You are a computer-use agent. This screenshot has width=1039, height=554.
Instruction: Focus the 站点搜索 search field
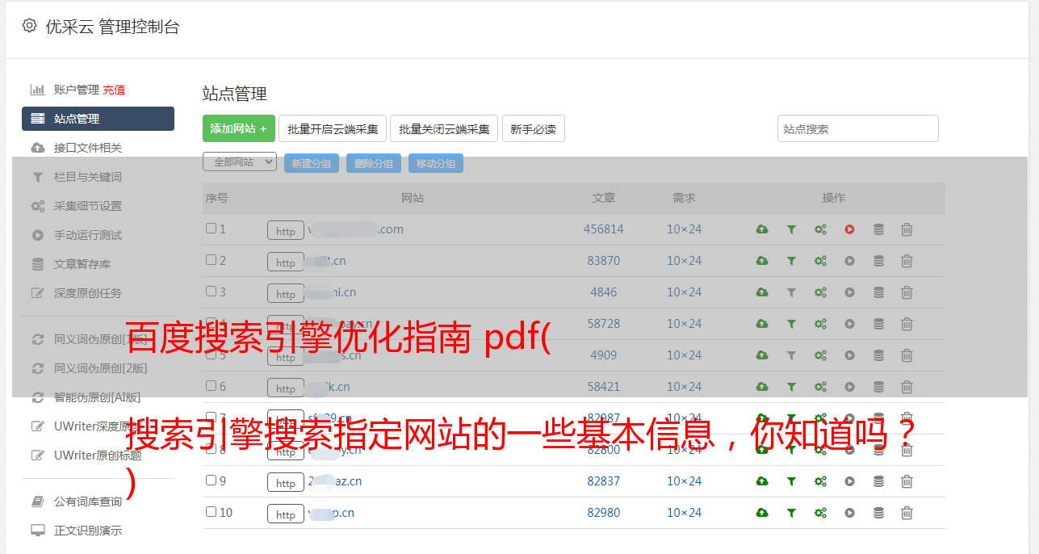[858, 128]
